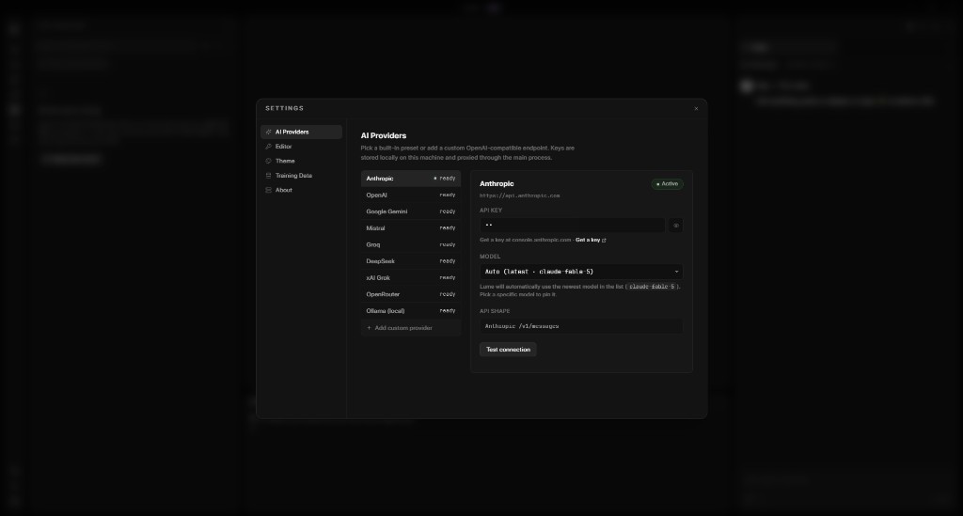Click Add custom provider

point(411,328)
